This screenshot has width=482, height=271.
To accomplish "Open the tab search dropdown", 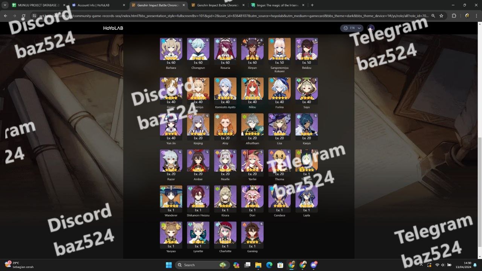I will (5, 5).
